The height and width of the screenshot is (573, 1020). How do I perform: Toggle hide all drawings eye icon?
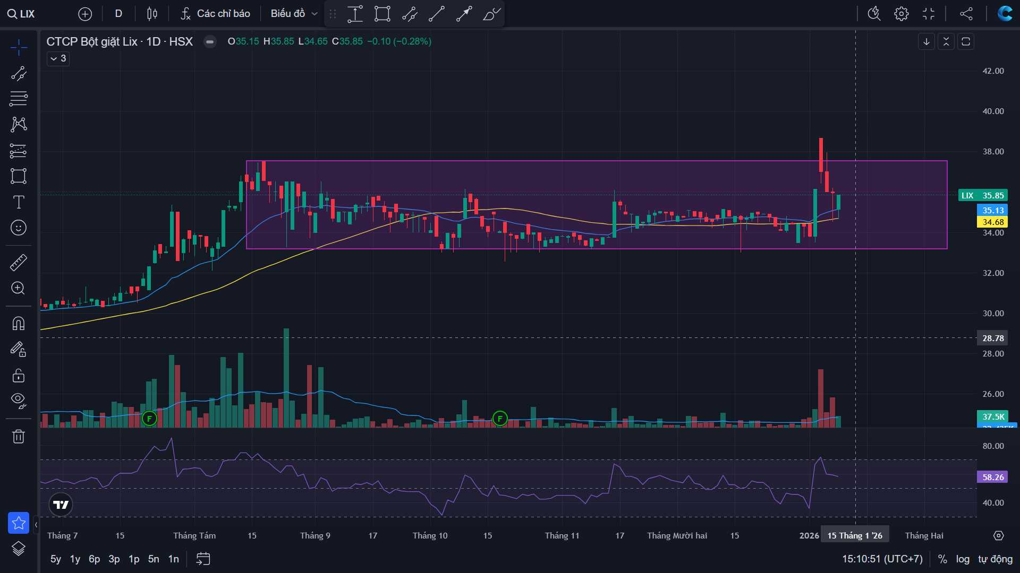pos(19,400)
